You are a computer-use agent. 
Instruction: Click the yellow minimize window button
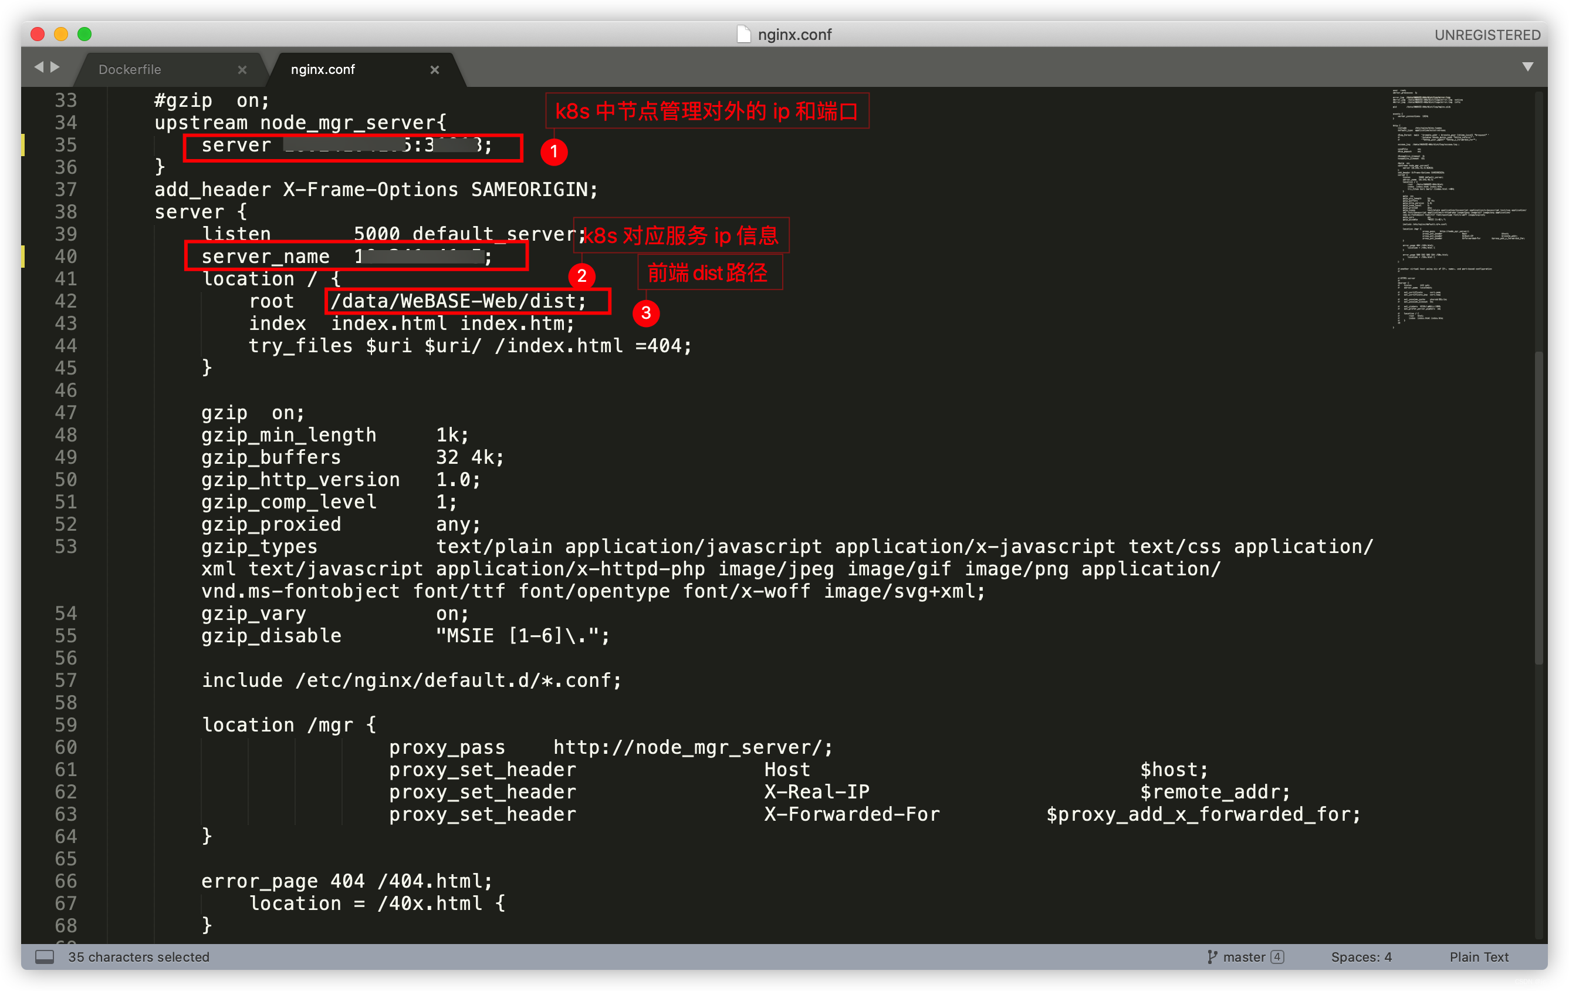(61, 34)
